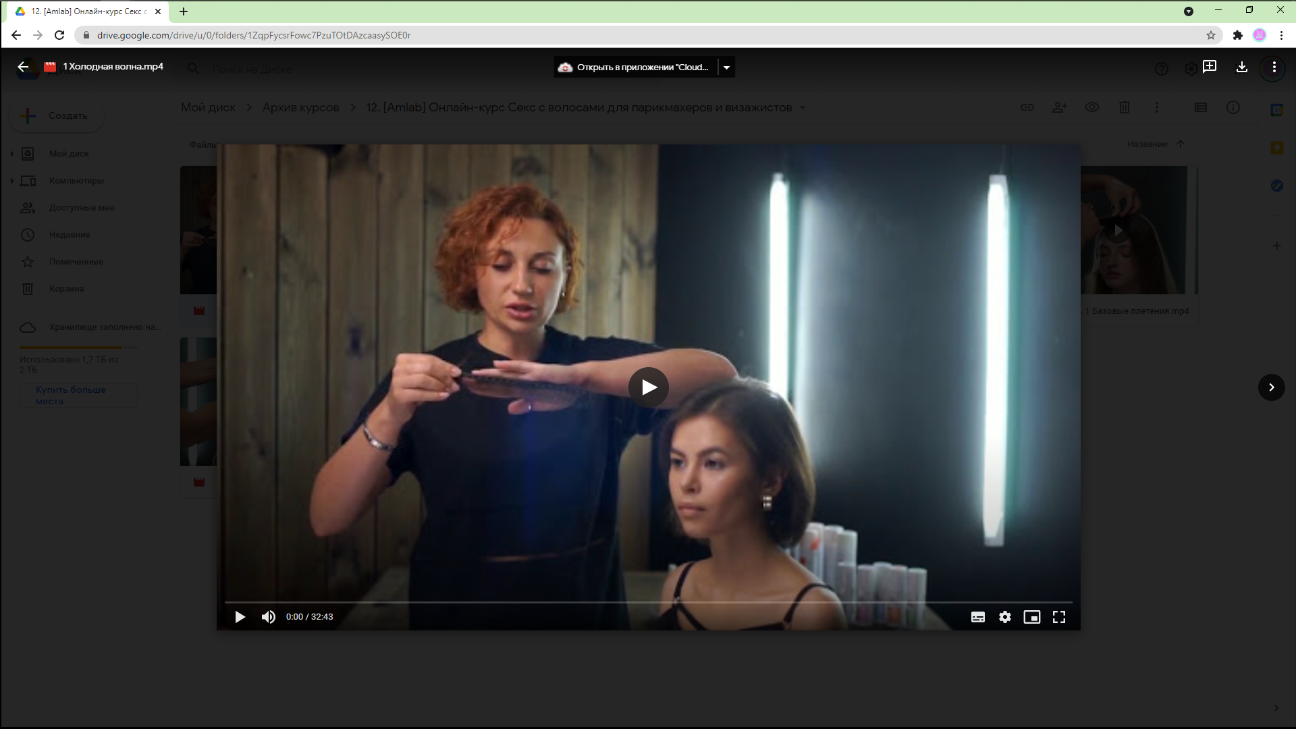Click the address bar URL
The image size is (1296, 729).
point(254,35)
